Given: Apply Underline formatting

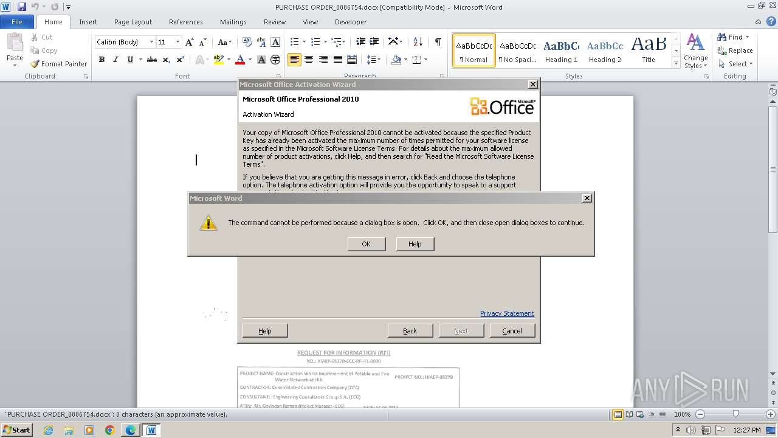Looking at the screenshot, I should pyautogui.click(x=130, y=60).
